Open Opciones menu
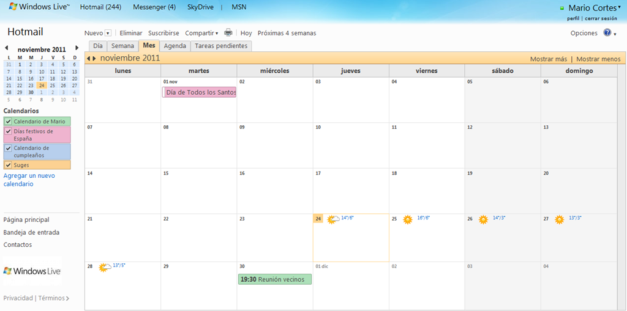627x311 pixels. (x=584, y=33)
